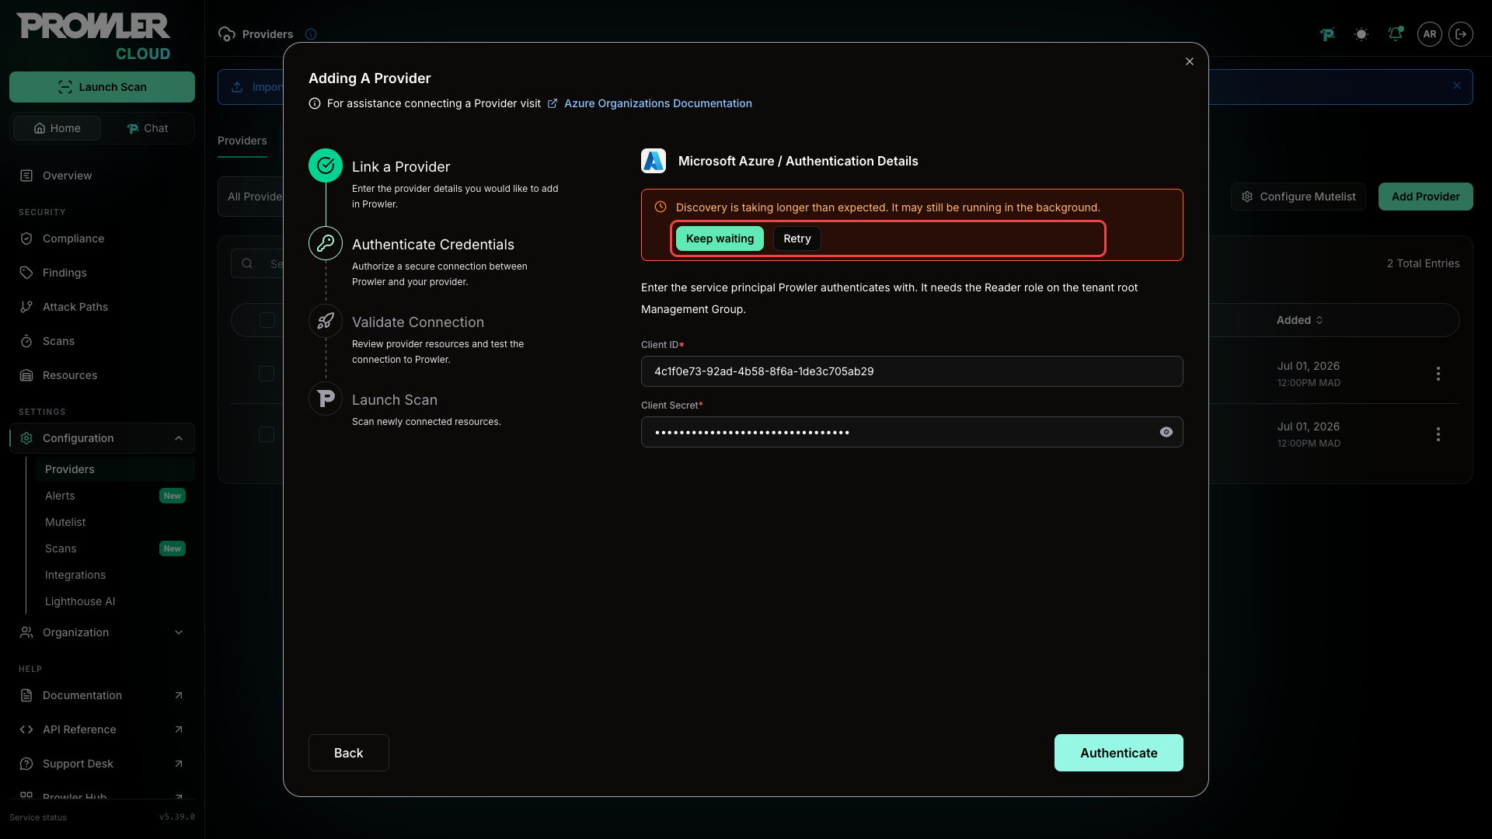Show the Client Secret with eye icon
This screenshot has width=1492, height=839.
tap(1166, 432)
